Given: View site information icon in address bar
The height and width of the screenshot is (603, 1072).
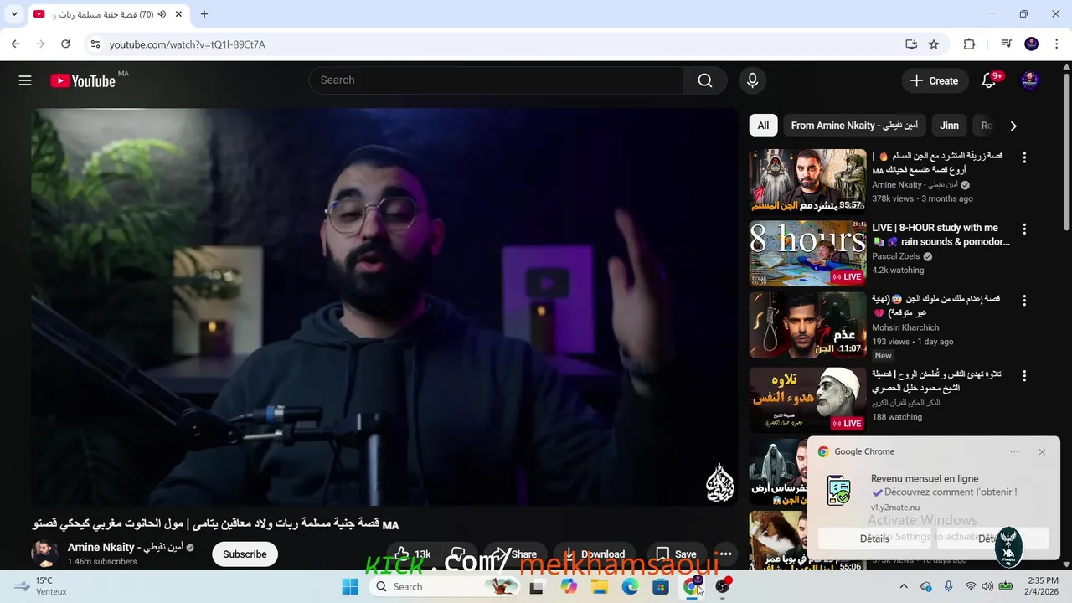Looking at the screenshot, I should tap(95, 44).
